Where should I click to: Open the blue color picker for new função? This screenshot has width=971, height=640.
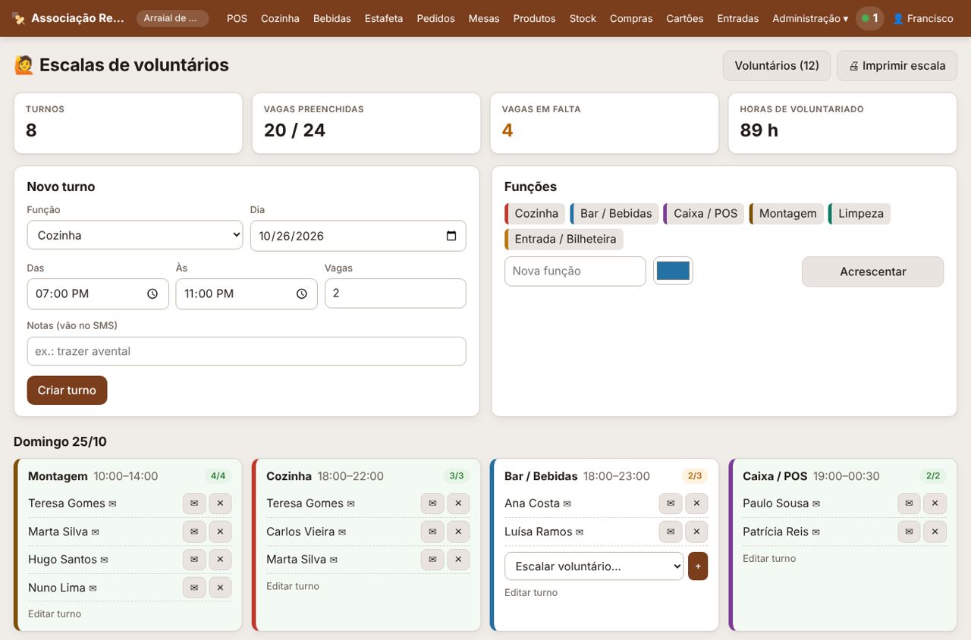pyautogui.click(x=673, y=271)
